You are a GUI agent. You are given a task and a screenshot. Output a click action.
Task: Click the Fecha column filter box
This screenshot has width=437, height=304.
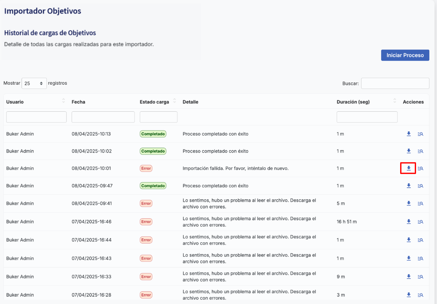(103, 117)
